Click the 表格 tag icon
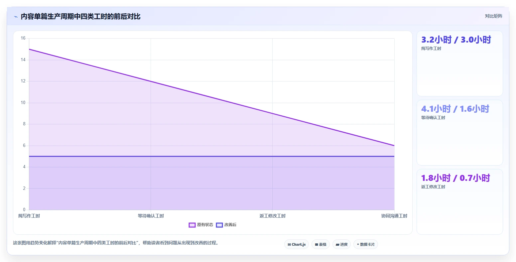 click(x=317, y=244)
